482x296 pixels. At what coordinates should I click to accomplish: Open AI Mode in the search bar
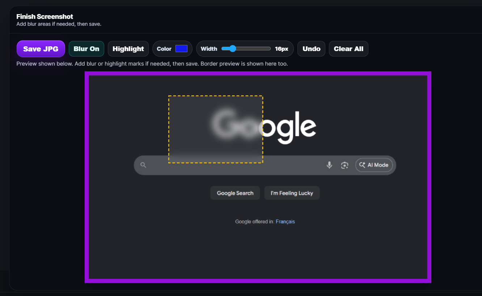pyautogui.click(x=374, y=165)
